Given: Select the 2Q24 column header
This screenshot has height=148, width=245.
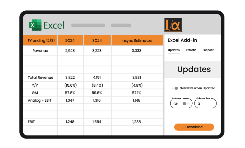Looking at the screenshot, I should pyautogui.click(x=70, y=41).
